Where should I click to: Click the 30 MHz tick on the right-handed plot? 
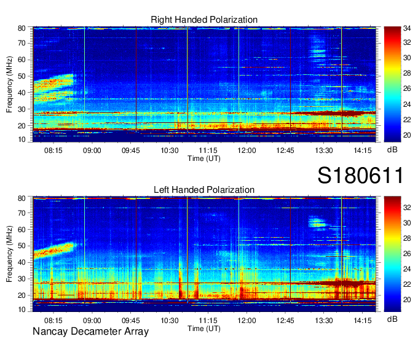pyautogui.click(x=22, y=109)
